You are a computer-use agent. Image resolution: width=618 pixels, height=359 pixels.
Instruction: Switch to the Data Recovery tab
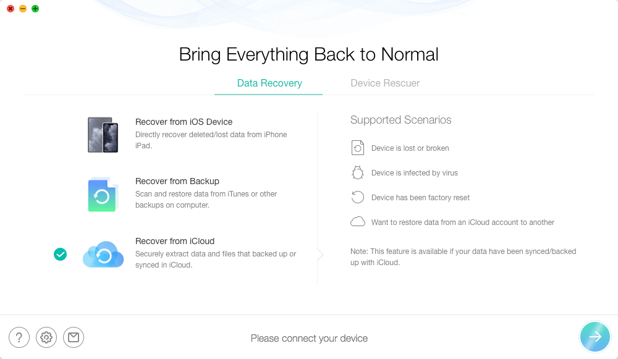269,83
